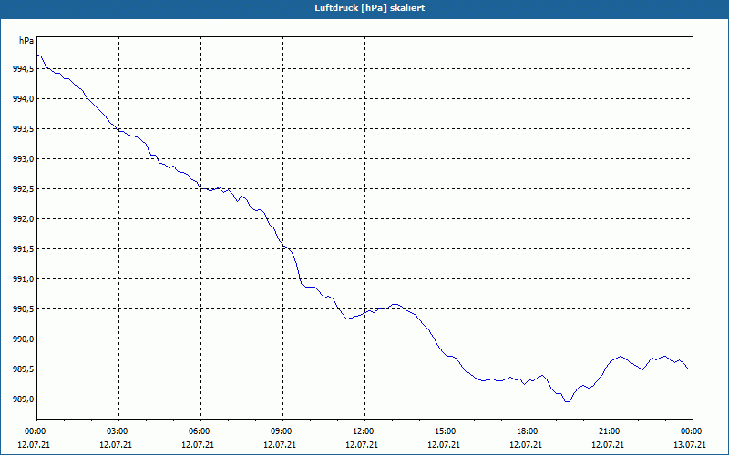Pick the 12.07.21 date under 15:00
729x455 pixels.
[x=444, y=445]
